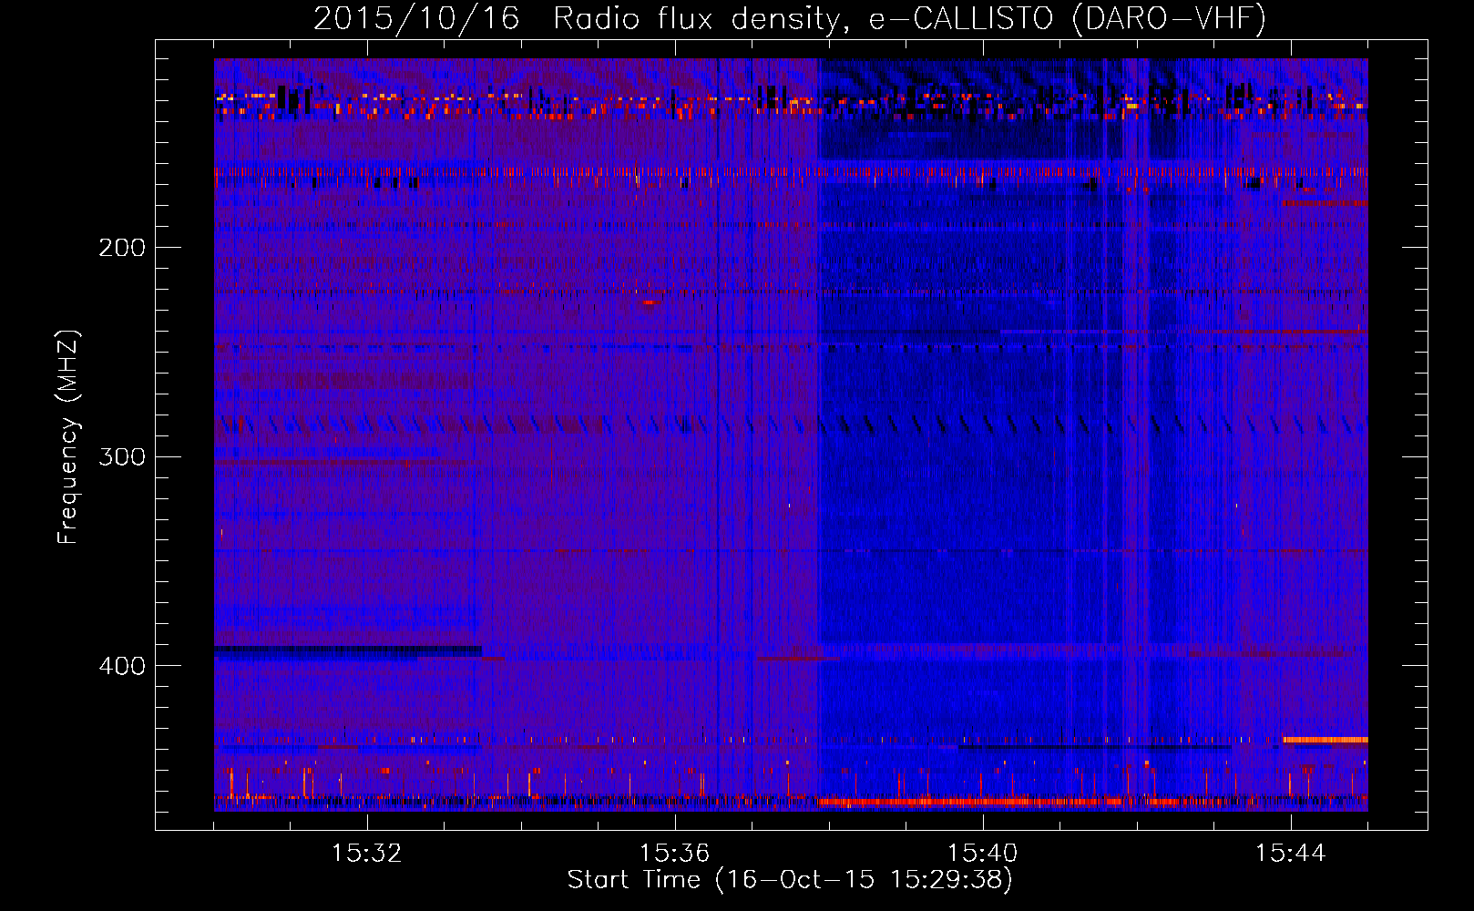Click the 15:32 time tick label

point(367,853)
